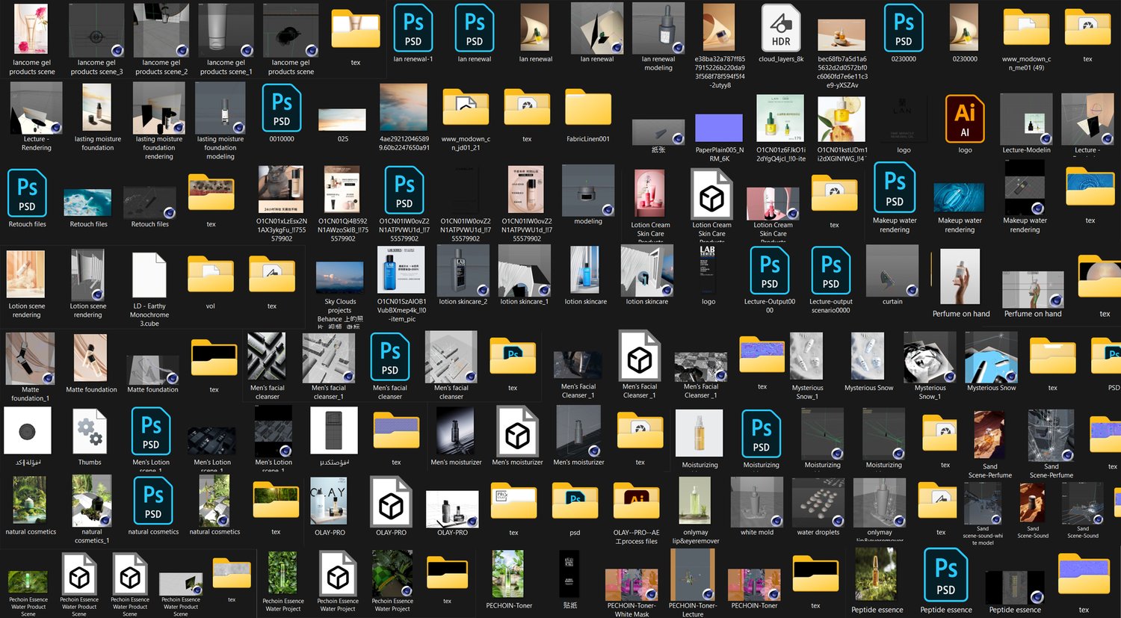Screen dimensions: 1121x618
Task: Select lasting moisture foundation rendering thumbnail
Action: (x=158, y=108)
